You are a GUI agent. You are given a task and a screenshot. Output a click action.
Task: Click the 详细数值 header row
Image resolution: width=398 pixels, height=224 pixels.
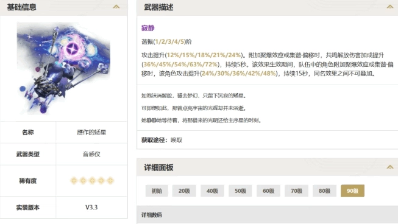[268, 215]
